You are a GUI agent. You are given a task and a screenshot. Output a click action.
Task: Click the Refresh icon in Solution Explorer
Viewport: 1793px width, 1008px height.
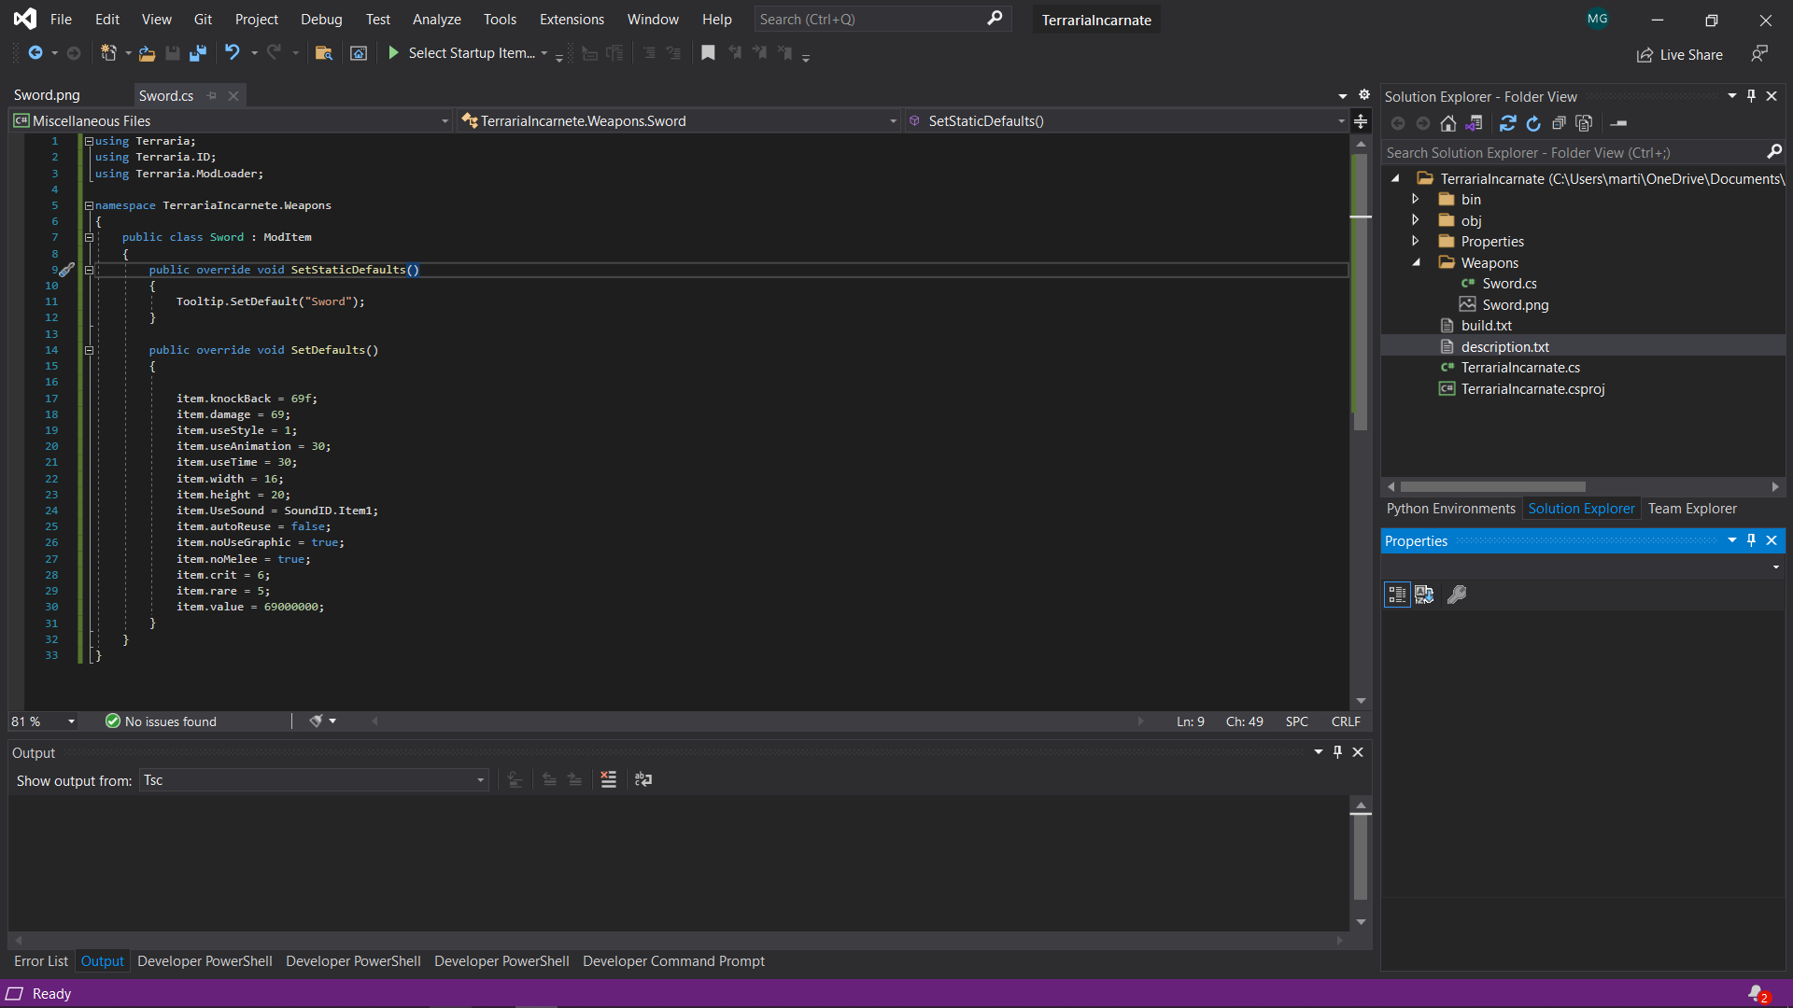point(1533,123)
